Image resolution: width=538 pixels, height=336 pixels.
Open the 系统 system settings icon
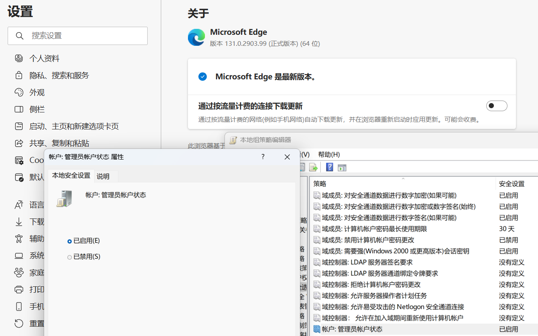(19, 256)
